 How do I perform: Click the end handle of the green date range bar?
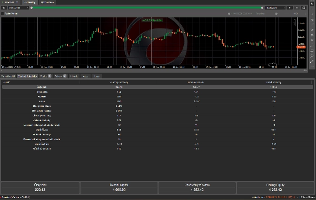(x=262, y=8)
